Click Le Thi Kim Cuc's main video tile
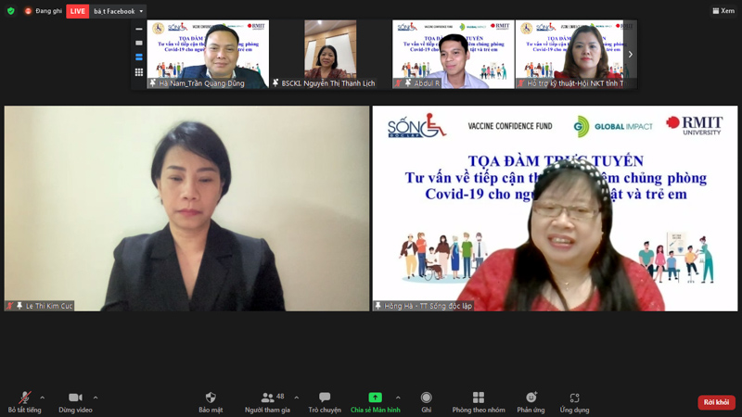 (186, 208)
